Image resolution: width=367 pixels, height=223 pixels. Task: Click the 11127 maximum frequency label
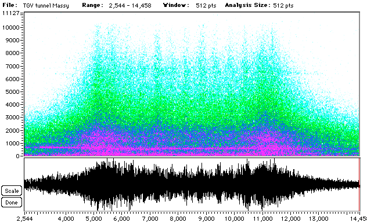coord(10,13)
